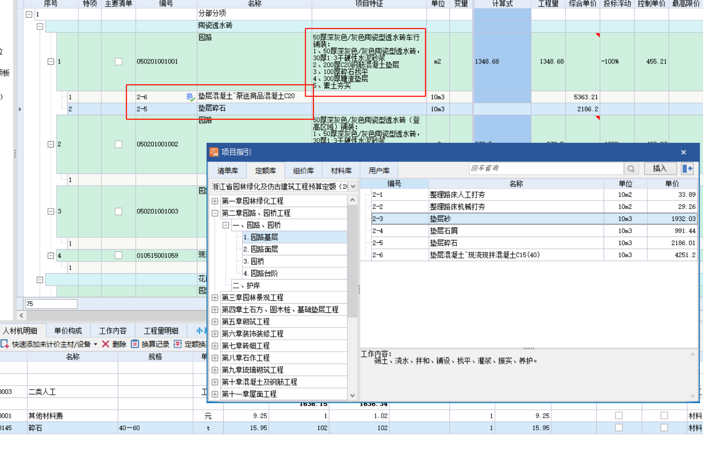Click the 综合单价 column header

583,4
